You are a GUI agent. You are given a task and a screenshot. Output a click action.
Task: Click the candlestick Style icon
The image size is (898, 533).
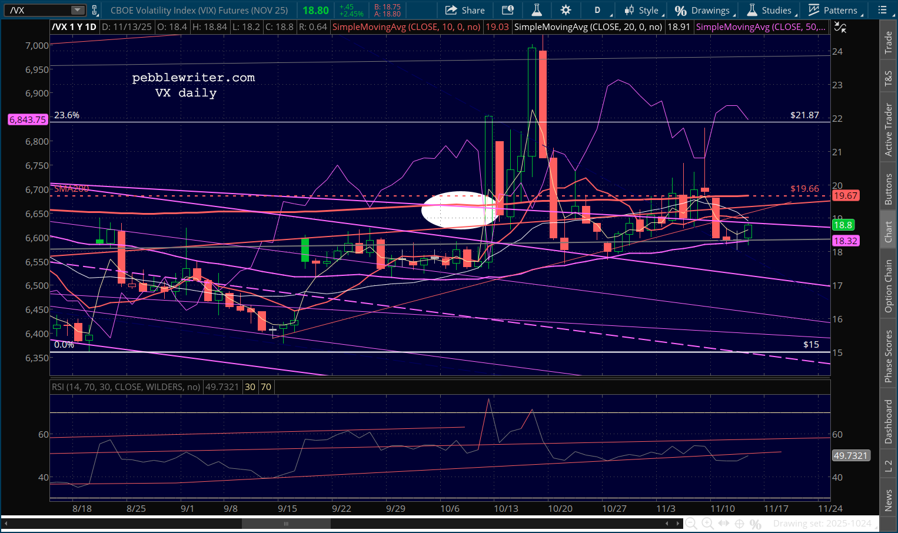coord(629,10)
